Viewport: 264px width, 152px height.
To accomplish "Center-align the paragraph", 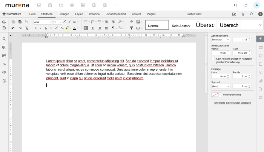I will point(93,28).
